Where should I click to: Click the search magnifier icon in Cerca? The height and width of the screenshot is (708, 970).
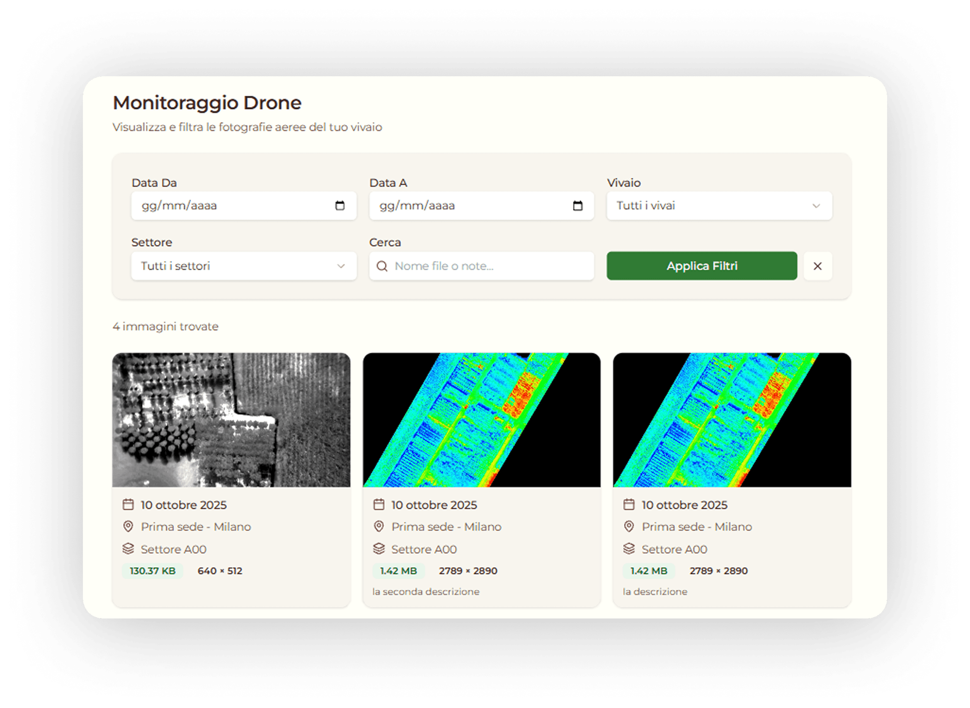[x=381, y=266]
